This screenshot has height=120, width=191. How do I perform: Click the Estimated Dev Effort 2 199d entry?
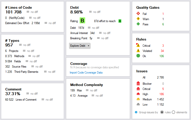coord(22,23)
